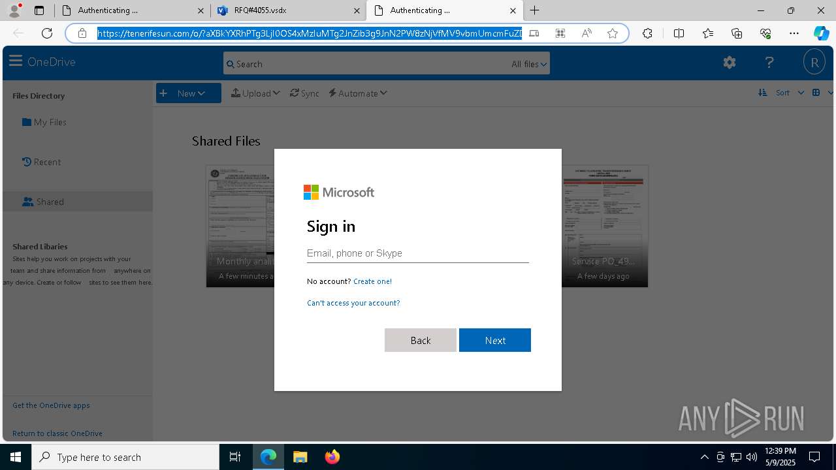Open browser Extensions puzzle icon

point(647,33)
